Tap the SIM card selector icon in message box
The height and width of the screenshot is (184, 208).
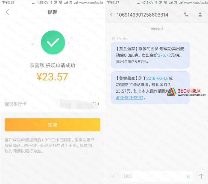(189, 176)
